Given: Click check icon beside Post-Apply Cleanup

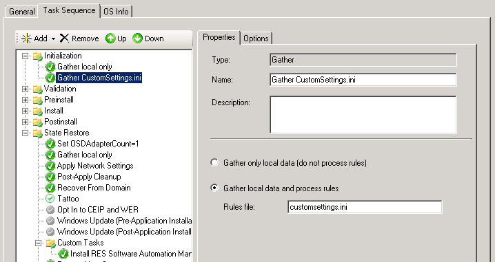Looking at the screenshot, I should pyautogui.click(x=50, y=177).
